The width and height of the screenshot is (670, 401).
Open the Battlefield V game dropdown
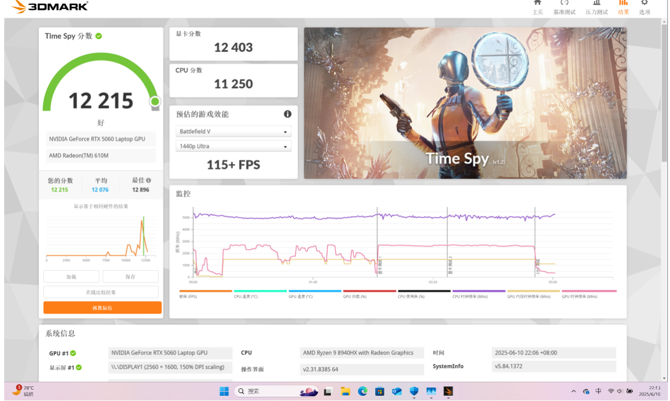click(233, 132)
